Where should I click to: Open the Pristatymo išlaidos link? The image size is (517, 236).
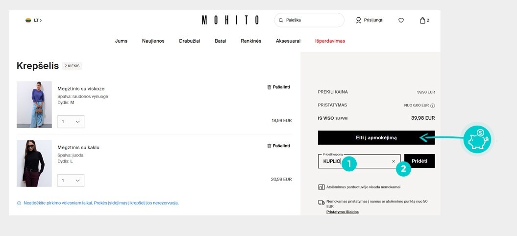(342, 212)
